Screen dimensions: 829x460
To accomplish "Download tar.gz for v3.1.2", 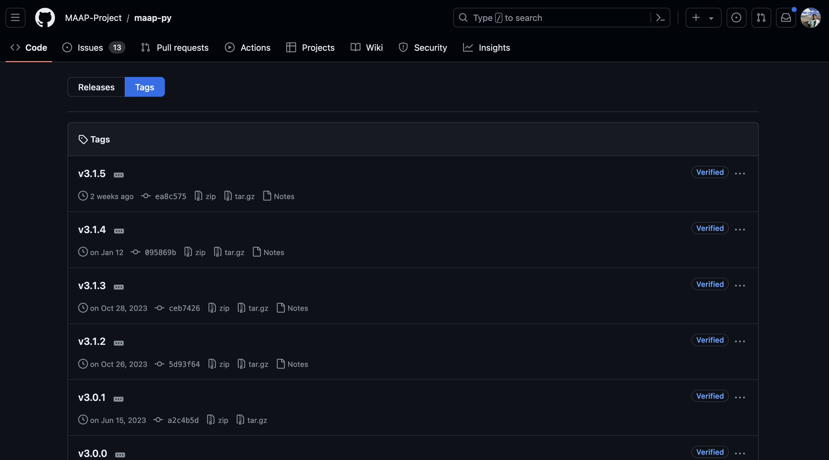I will tap(253, 364).
